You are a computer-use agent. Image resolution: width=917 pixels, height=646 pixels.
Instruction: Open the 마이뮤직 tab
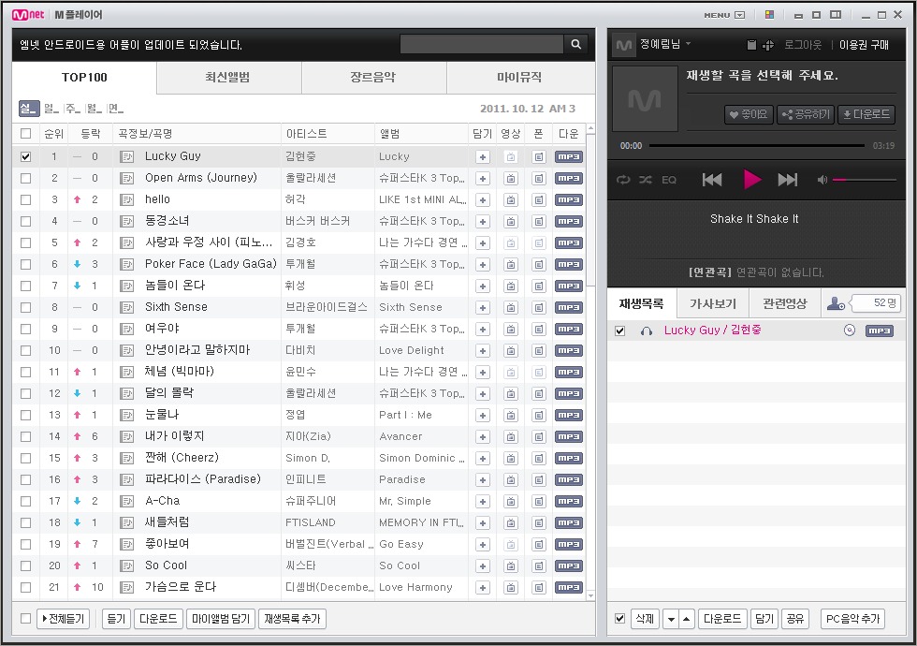point(520,77)
